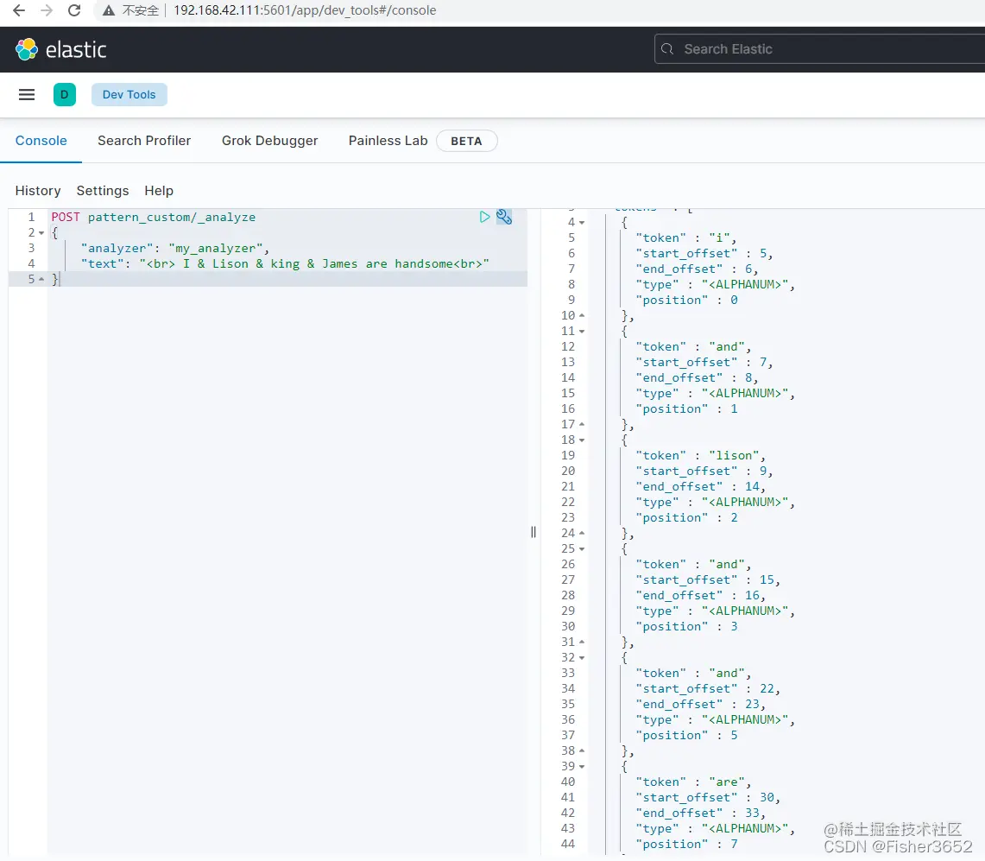Click the browser back arrow
Viewport: 985px width, 861px height.
19,10
